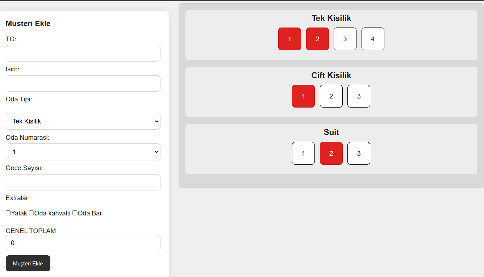Screen dimensions: 484x277
Task: Select Cift Kisilik room 2
Action: [331, 96]
